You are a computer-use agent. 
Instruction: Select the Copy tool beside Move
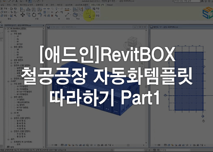pyautogui.click(x=28, y=15)
